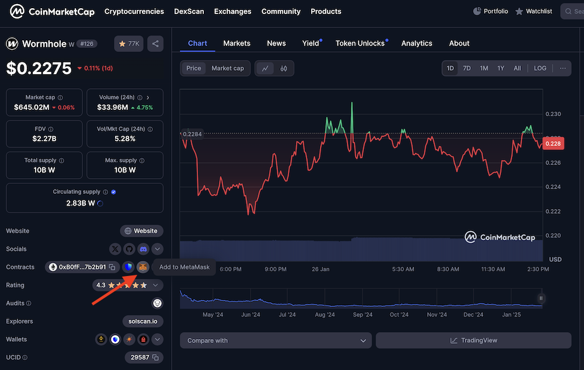Toggle the Market cap chart view
The width and height of the screenshot is (584, 370).
pyautogui.click(x=227, y=68)
